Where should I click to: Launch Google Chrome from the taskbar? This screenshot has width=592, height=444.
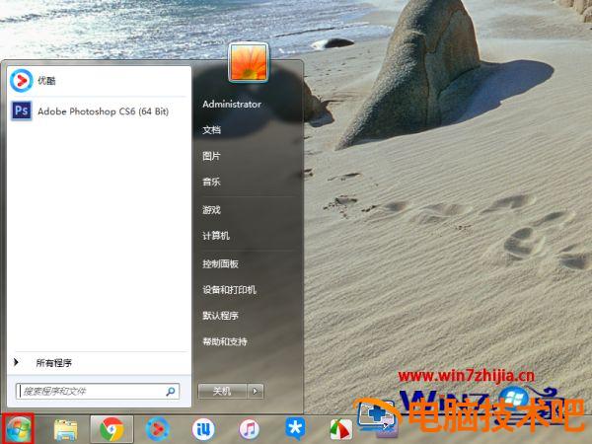click(111, 429)
